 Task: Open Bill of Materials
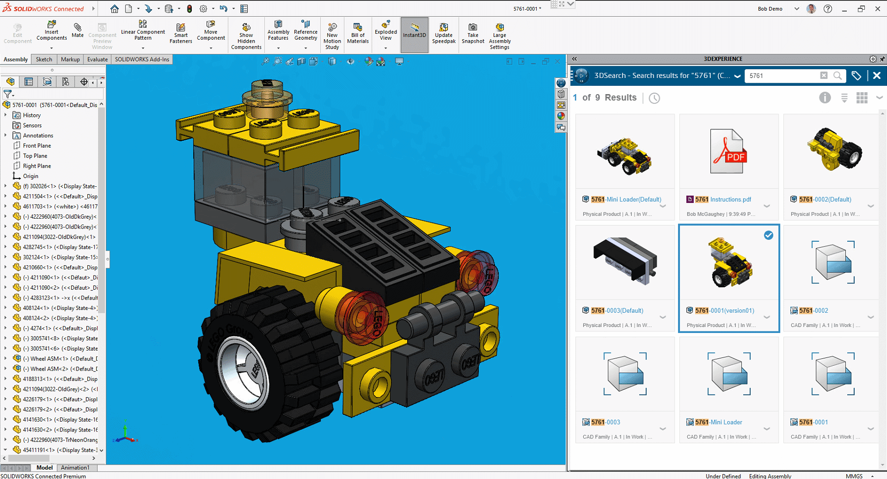[x=358, y=33]
